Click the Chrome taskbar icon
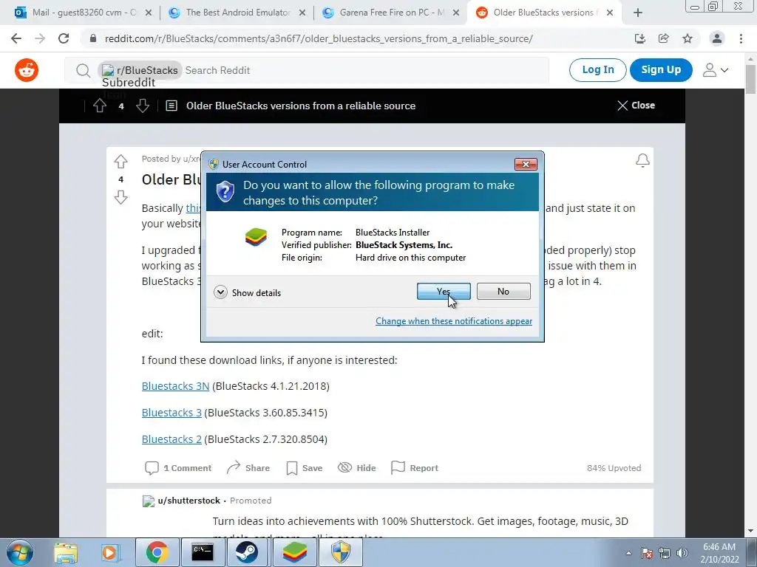 point(157,552)
